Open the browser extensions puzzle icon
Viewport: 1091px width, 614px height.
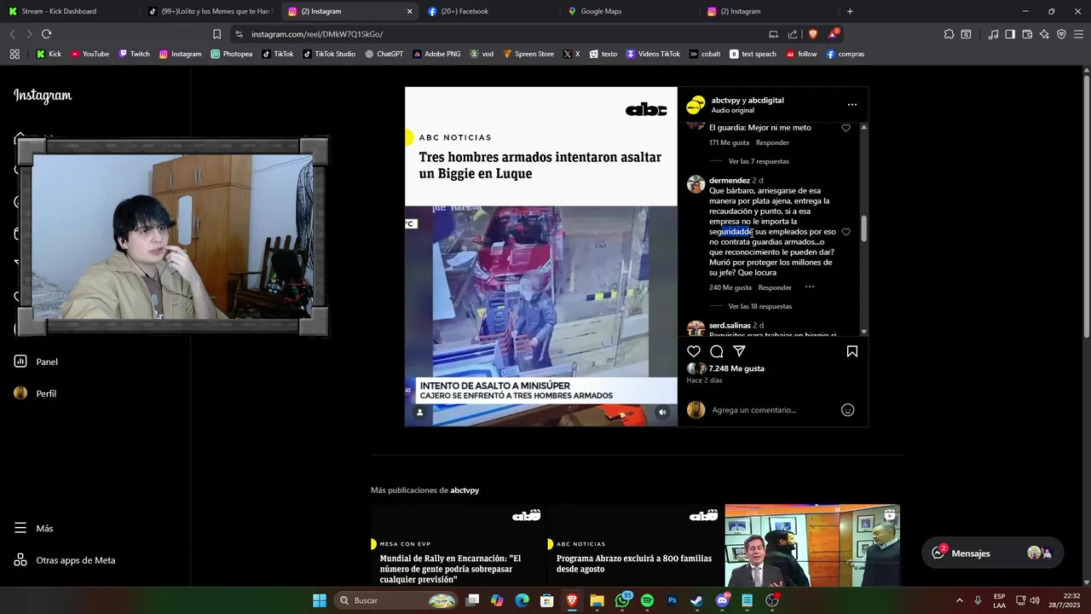(x=949, y=34)
